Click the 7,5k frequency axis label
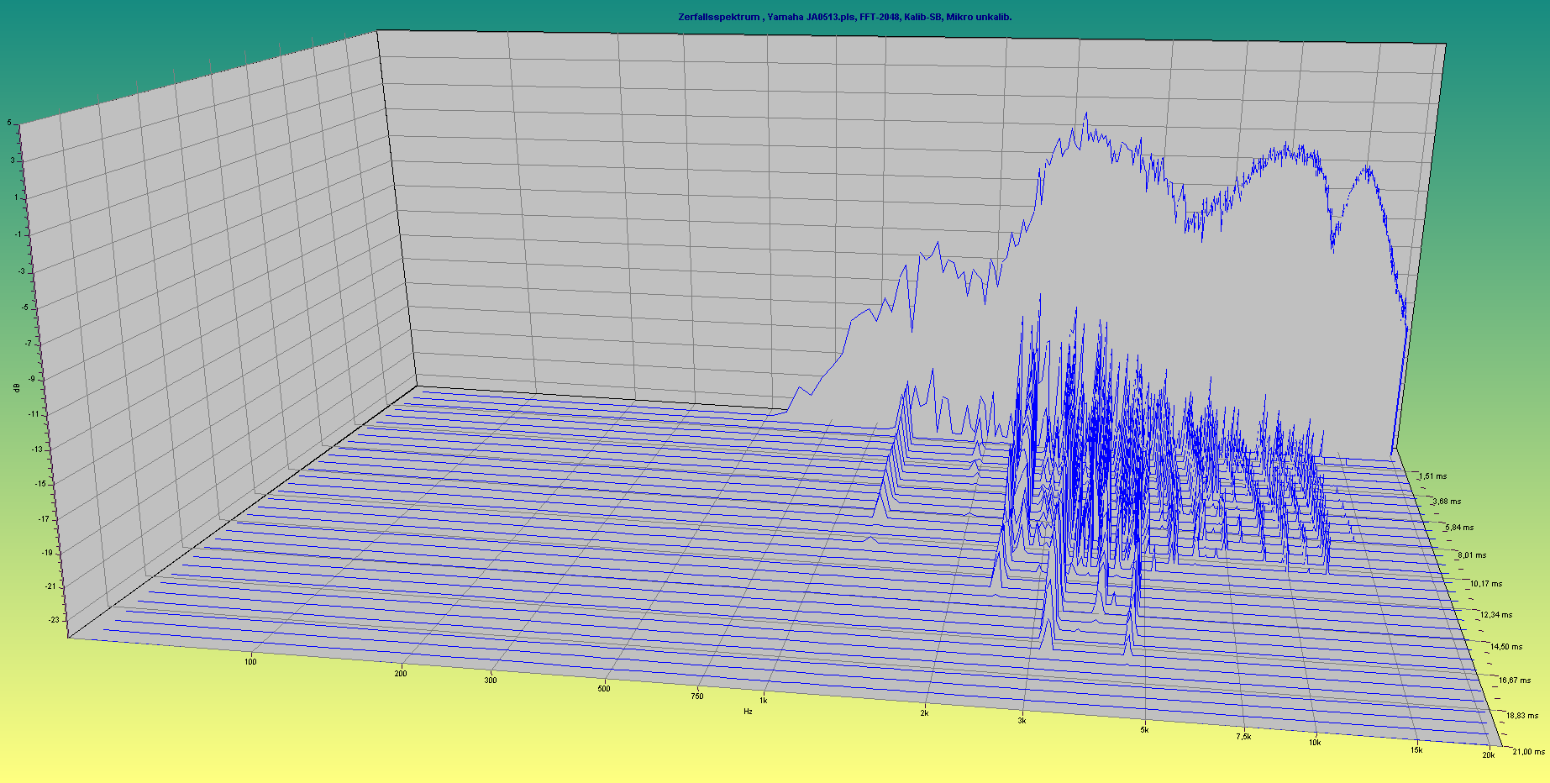Image resolution: width=1550 pixels, height=783 pixels. point(1243,737)
